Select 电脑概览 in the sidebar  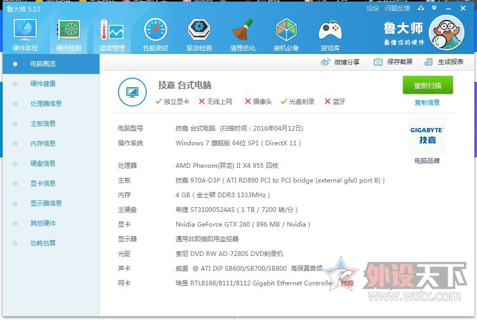click(x=51, y=64)
